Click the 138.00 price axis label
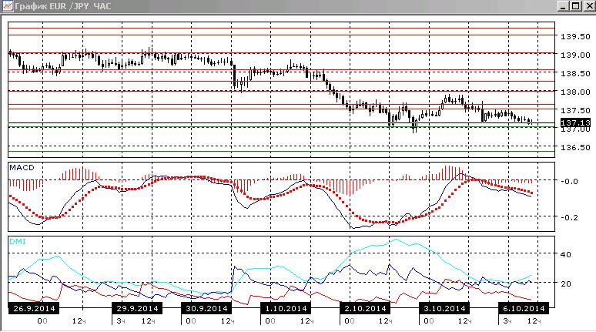 point(575,92)
